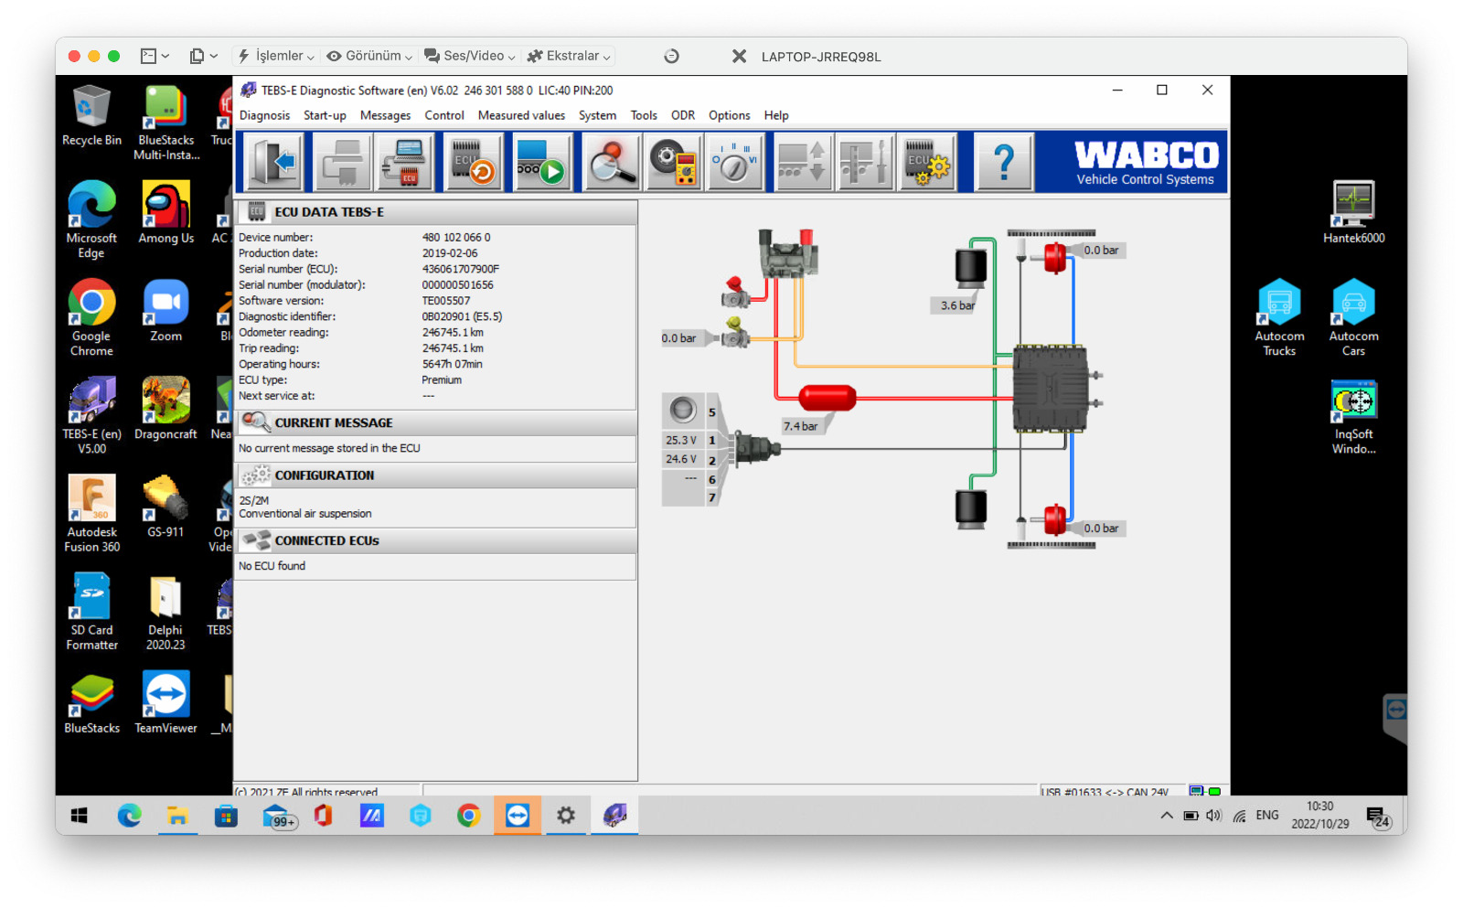Close the LAPTOP-JRREQ98L session tab
This screenshot has height=908, width=1463.
coord(739,56)
